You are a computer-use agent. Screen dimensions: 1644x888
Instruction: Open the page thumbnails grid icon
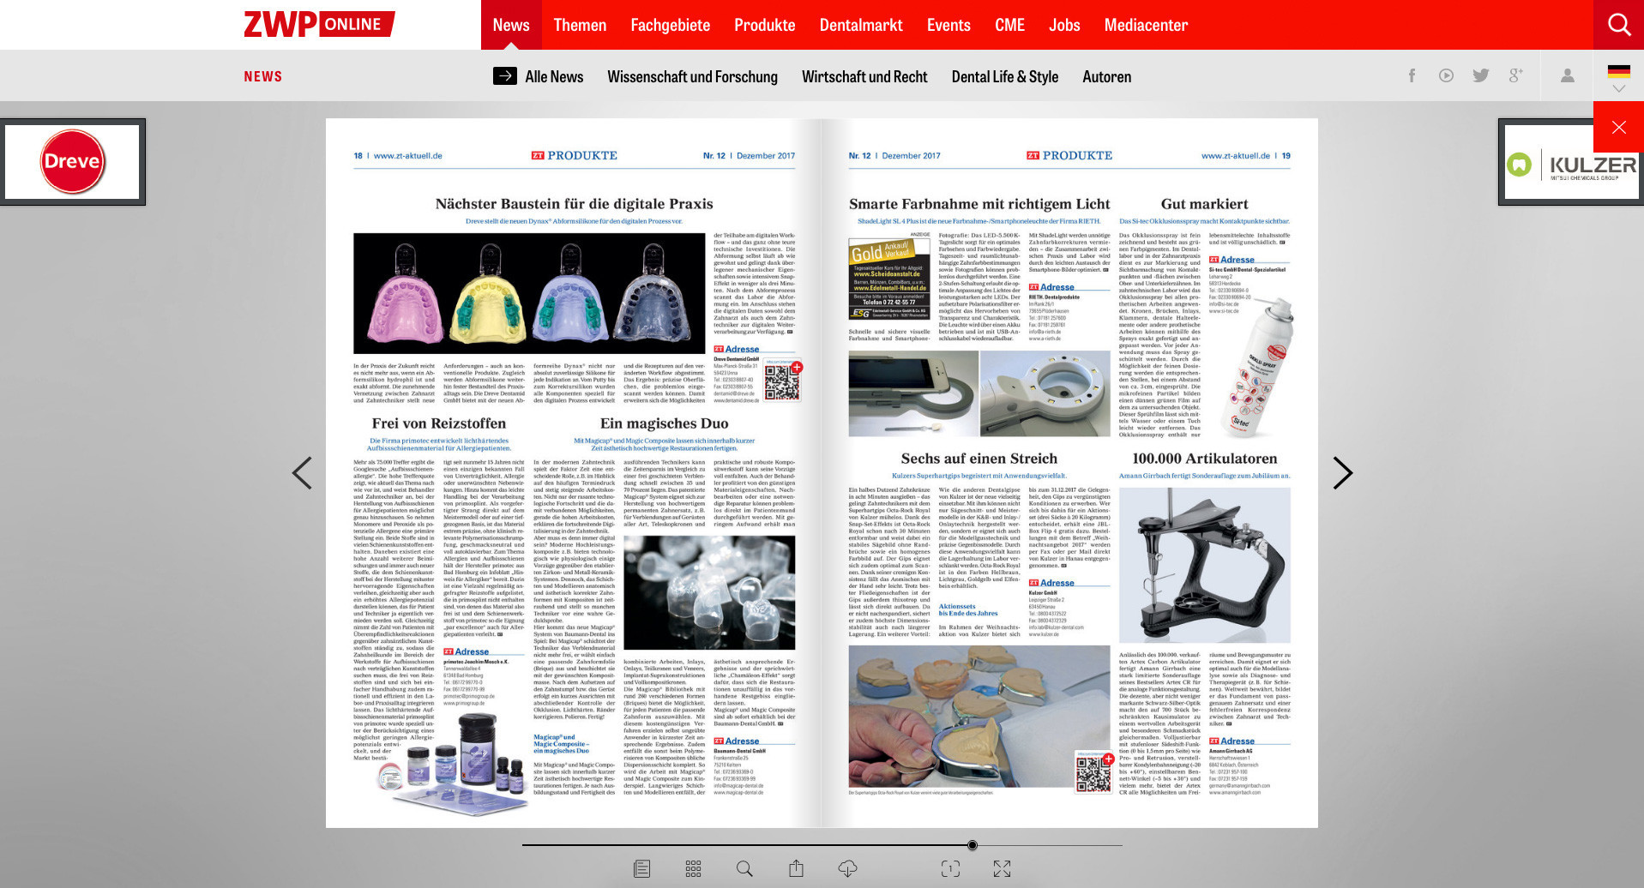[x=693, y=869]
